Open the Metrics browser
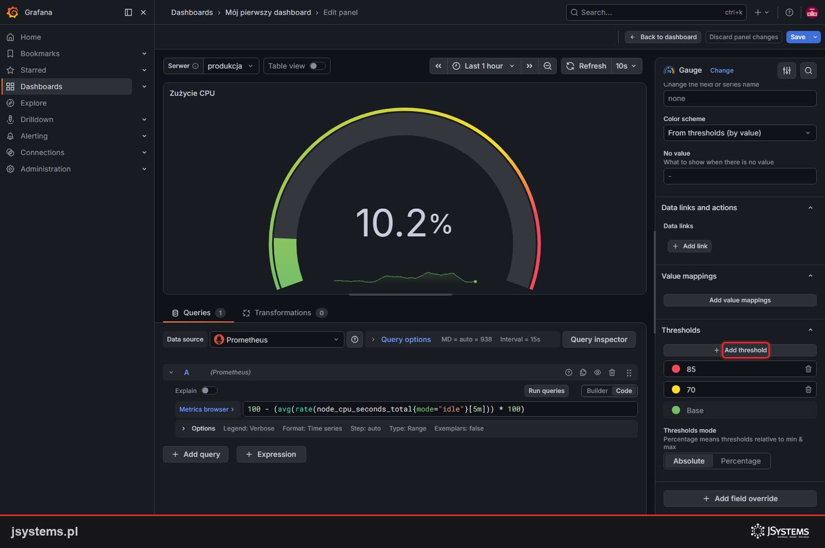The image size is (825, 548). click(x=207, y=409)
